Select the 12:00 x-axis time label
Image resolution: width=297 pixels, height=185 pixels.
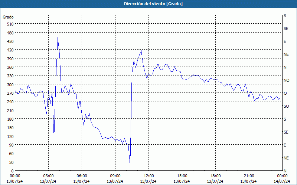click(x=149, y=176)
